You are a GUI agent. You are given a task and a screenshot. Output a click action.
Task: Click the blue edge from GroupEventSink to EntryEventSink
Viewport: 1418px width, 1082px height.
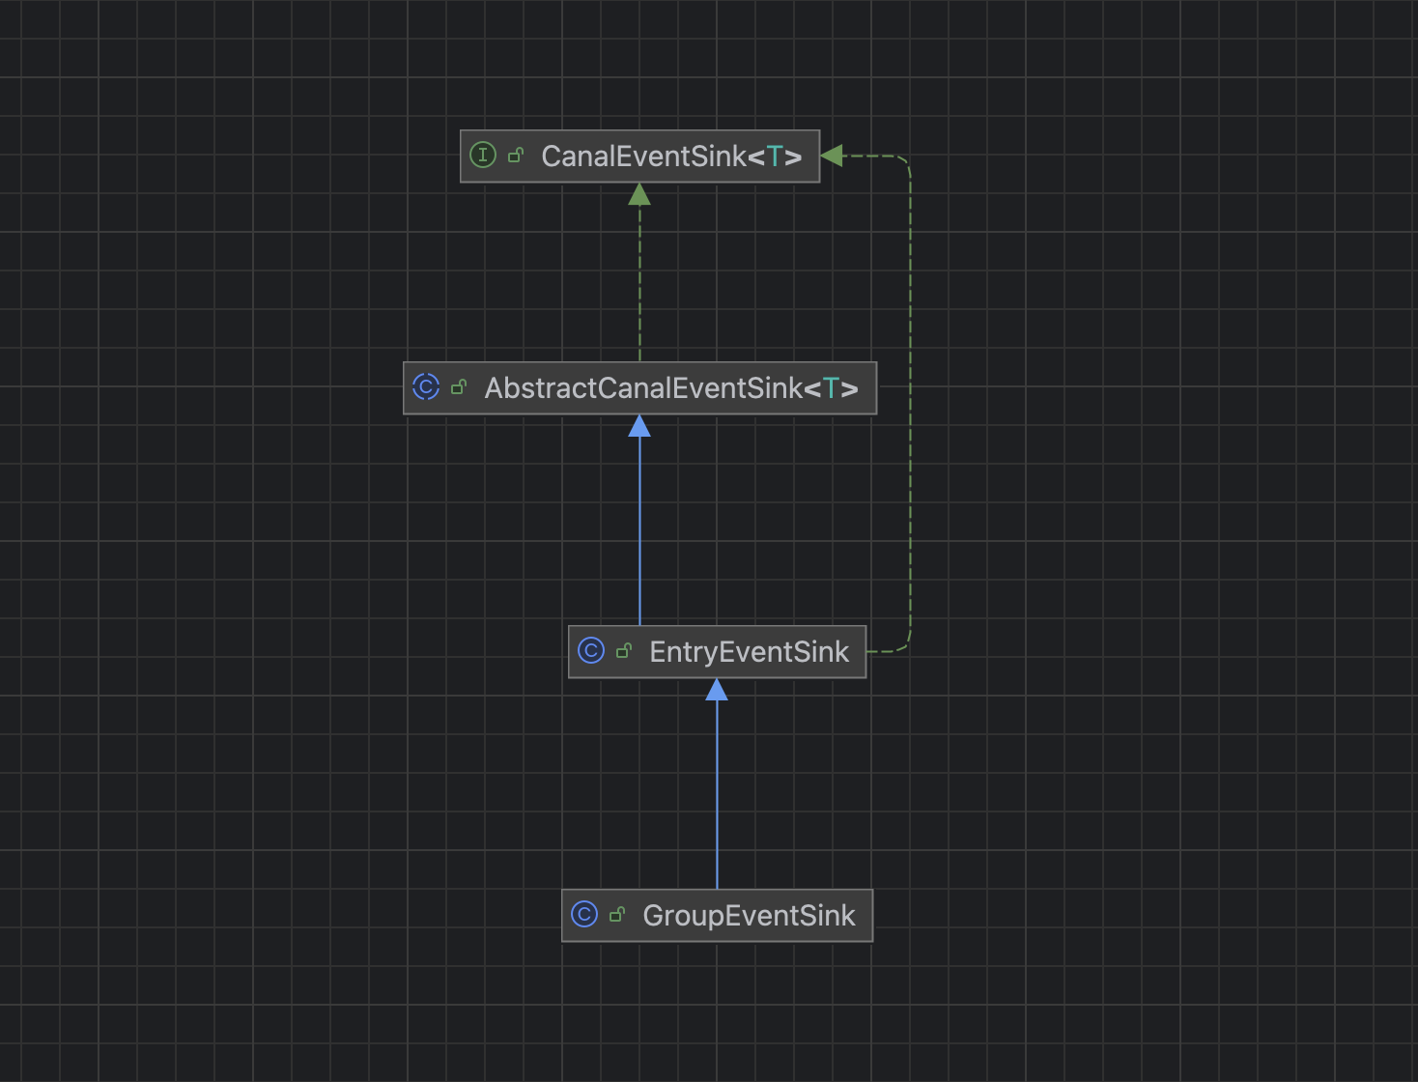pos(717,792)
